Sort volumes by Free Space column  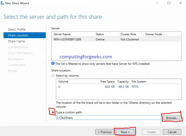[x=107, y=81]
